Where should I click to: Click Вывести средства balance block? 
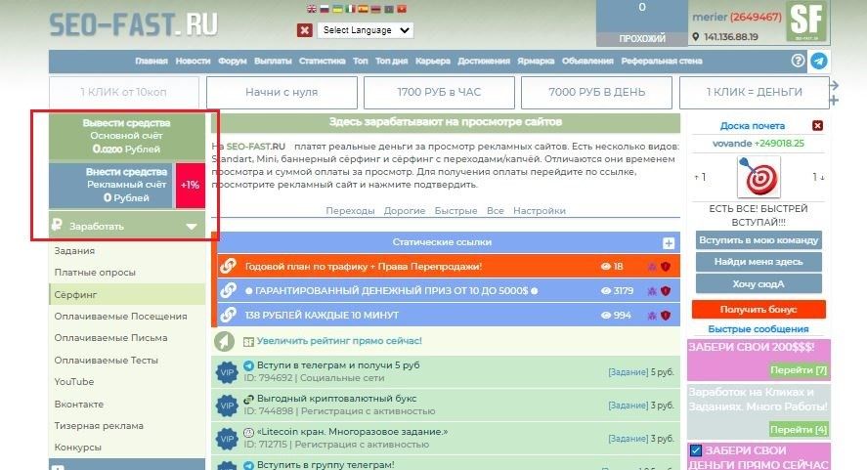click(127, 137)
